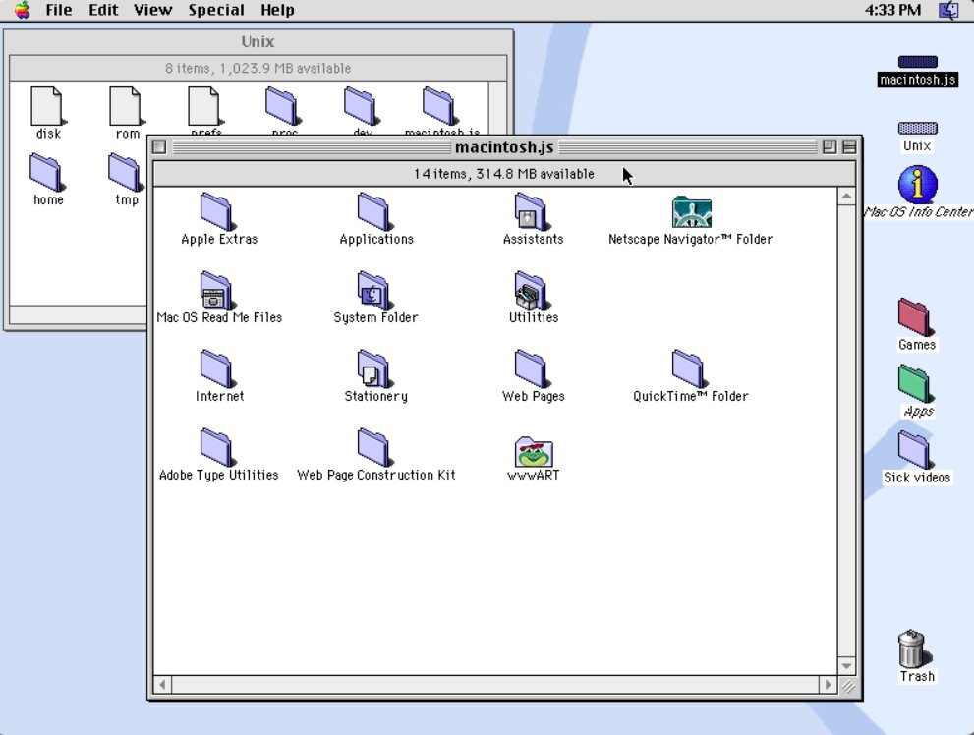
Task: Click the '14 items, 314.8 MB available' status text
Action: 504,174
